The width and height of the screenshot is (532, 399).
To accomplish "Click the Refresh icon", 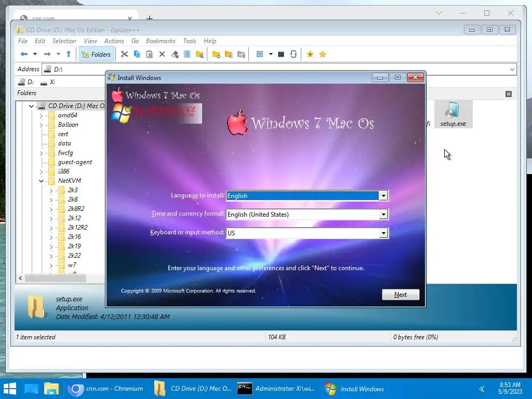I will pos(294,54).
